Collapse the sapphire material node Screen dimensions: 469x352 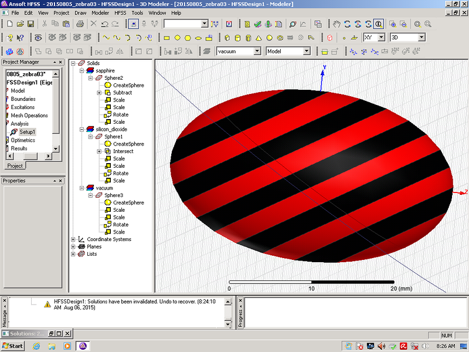point(82,70)
